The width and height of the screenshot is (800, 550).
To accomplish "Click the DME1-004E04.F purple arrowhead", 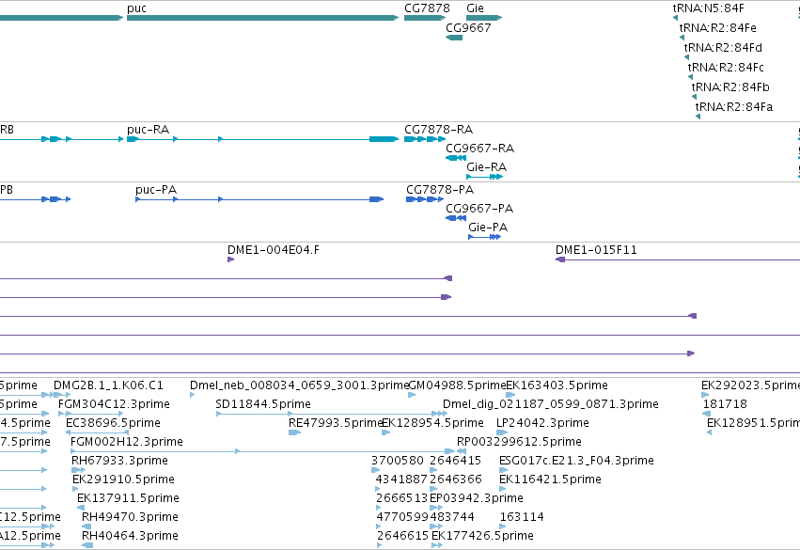I will [230, 259].
